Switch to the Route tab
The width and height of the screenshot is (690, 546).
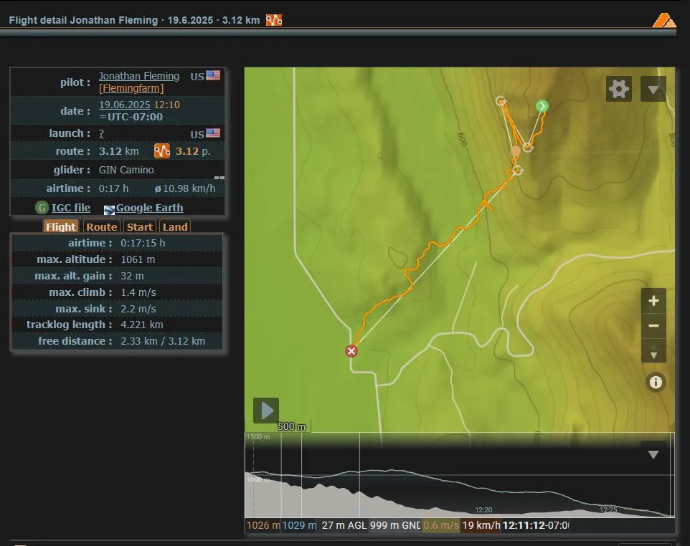pyautogui.click(x=102, y=226)
